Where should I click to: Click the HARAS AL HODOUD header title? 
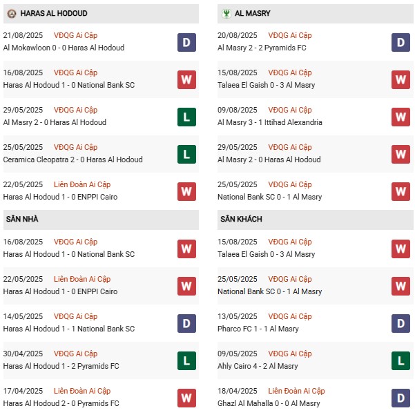point(54,13)
